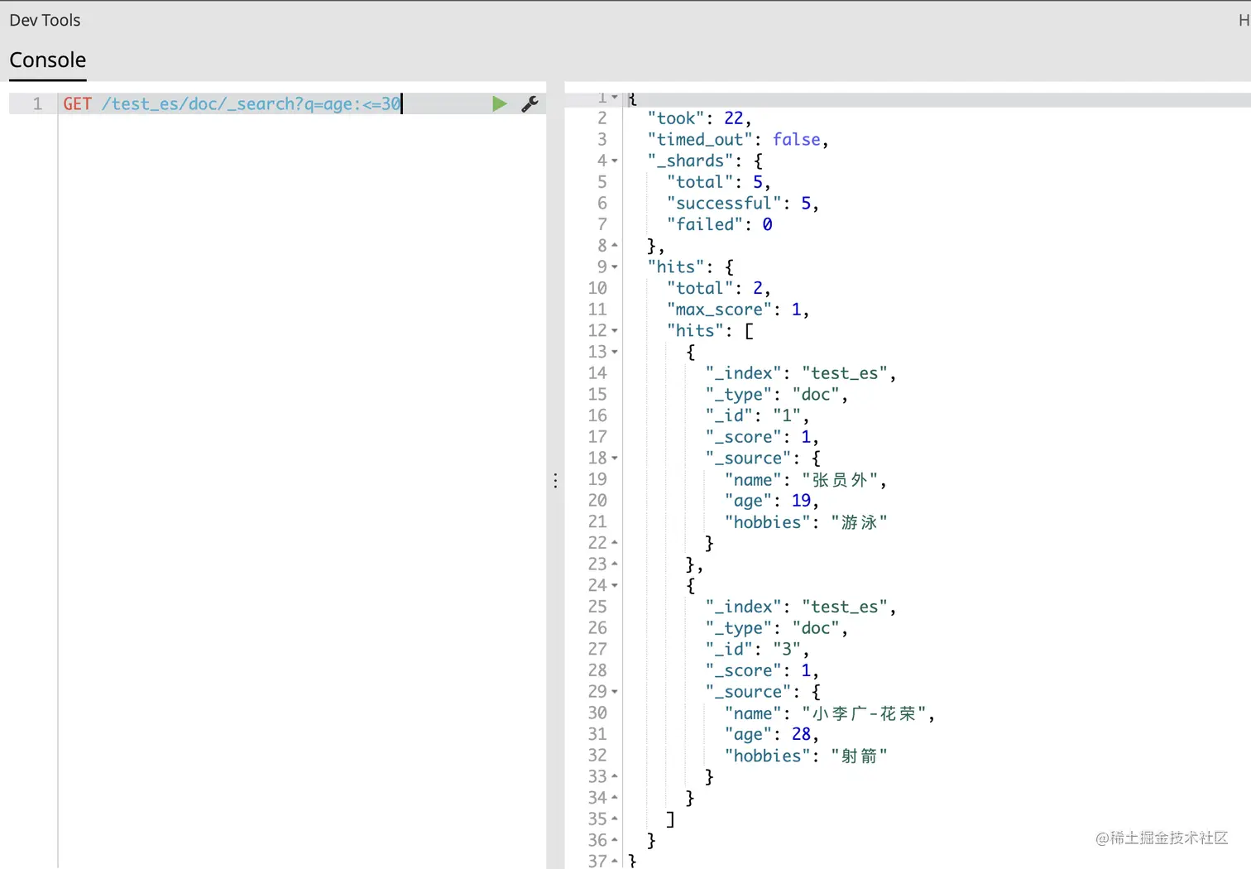Click the "age": 28 line
This screenshot has height=869, width=1251.
point(772,734)
